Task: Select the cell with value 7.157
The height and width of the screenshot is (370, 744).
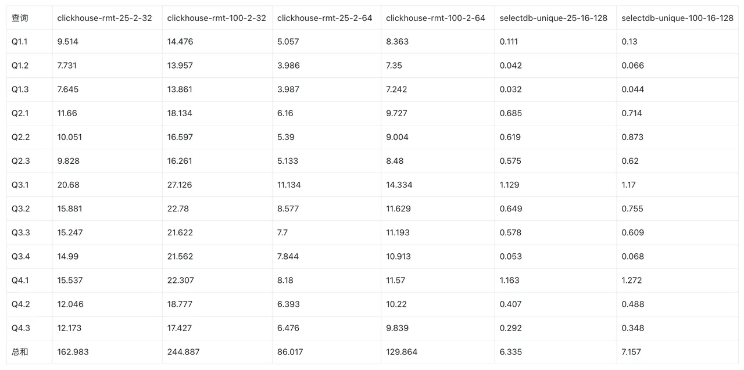Action: coord(632,352)
